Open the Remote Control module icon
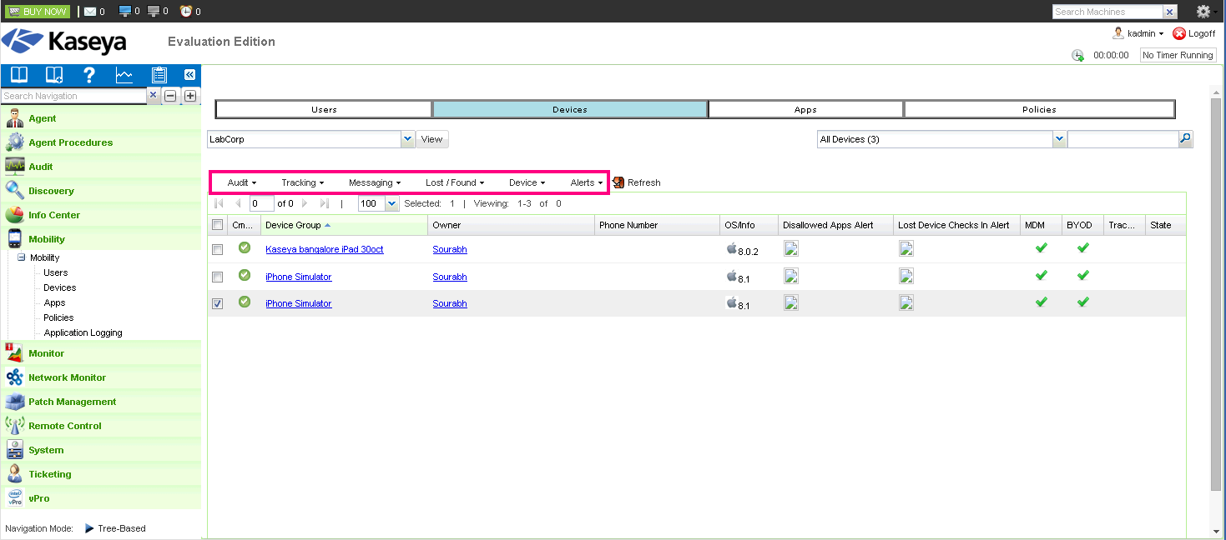Screen dimensions: 1226x540 pos(15,426)
